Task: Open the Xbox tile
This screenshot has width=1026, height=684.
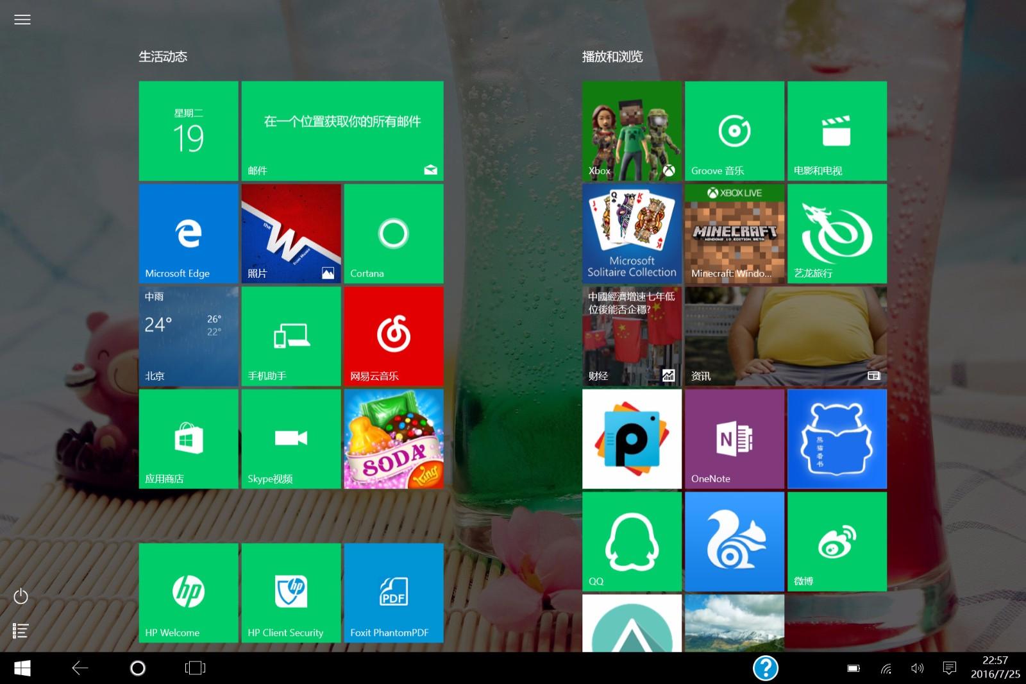Action: click(632, 131)
